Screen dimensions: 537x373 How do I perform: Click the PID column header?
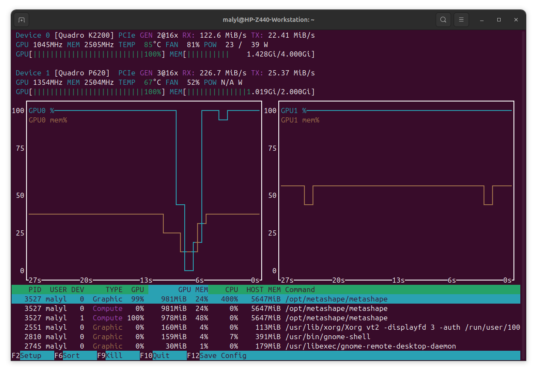pos(35,289)
